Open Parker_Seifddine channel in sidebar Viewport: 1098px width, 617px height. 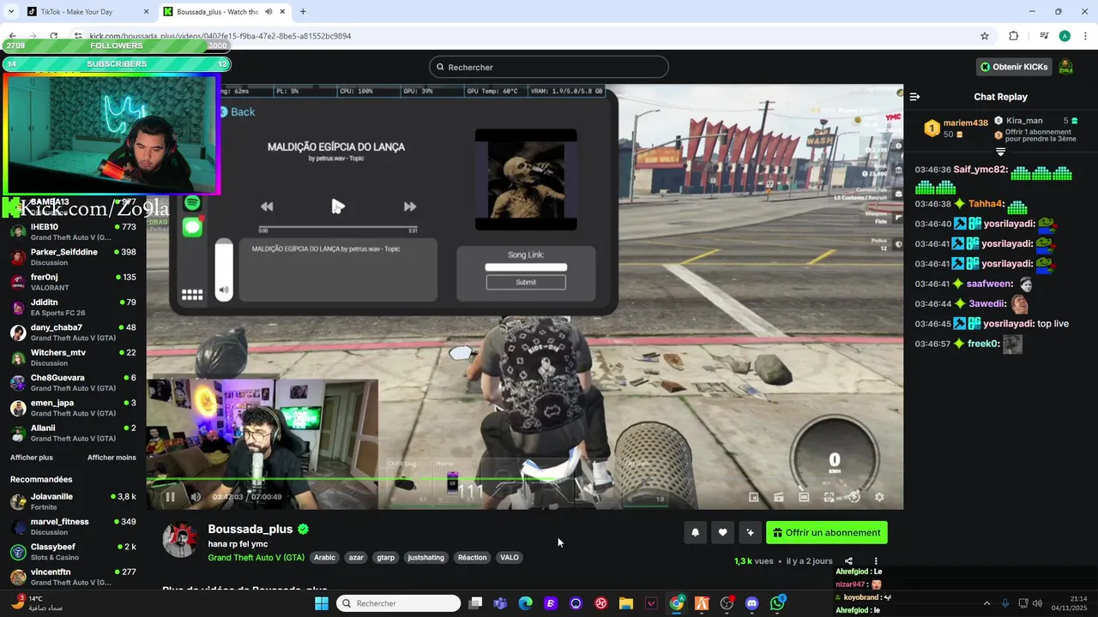tap(73, 257)
